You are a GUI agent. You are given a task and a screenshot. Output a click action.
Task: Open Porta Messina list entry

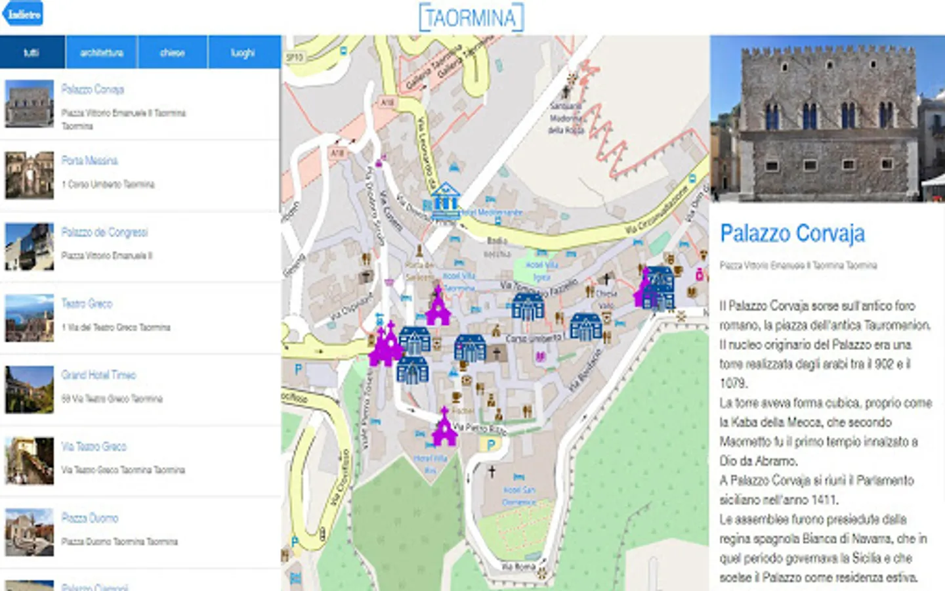click(x=140, y=176)
